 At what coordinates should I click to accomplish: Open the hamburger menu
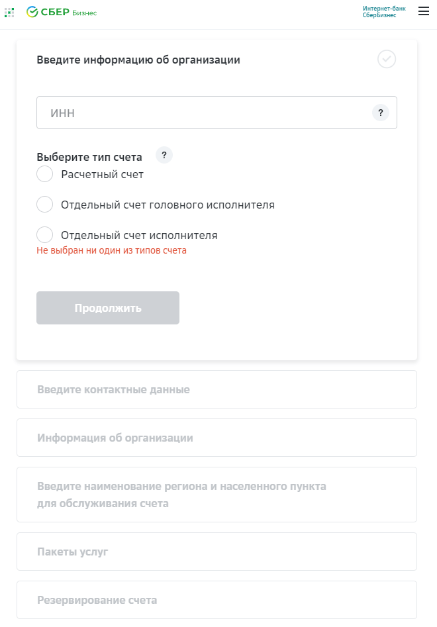pyautogui.click(x=423, y=11)
